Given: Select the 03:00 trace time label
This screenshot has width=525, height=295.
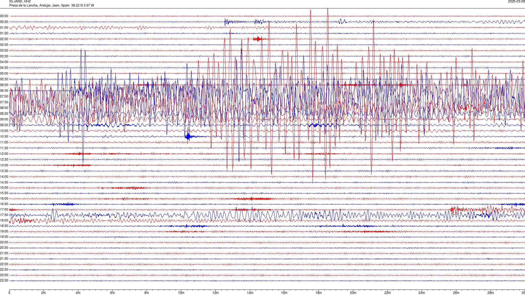Looking at the screenshot, I should (4, 51).
